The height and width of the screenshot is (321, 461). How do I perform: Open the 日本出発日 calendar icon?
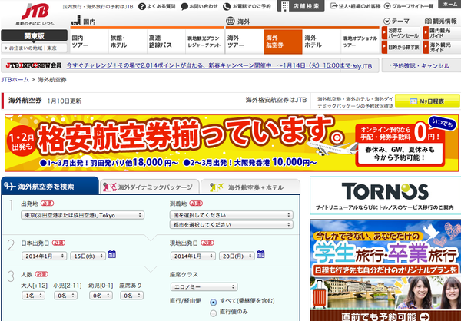[x=112, y=254]
